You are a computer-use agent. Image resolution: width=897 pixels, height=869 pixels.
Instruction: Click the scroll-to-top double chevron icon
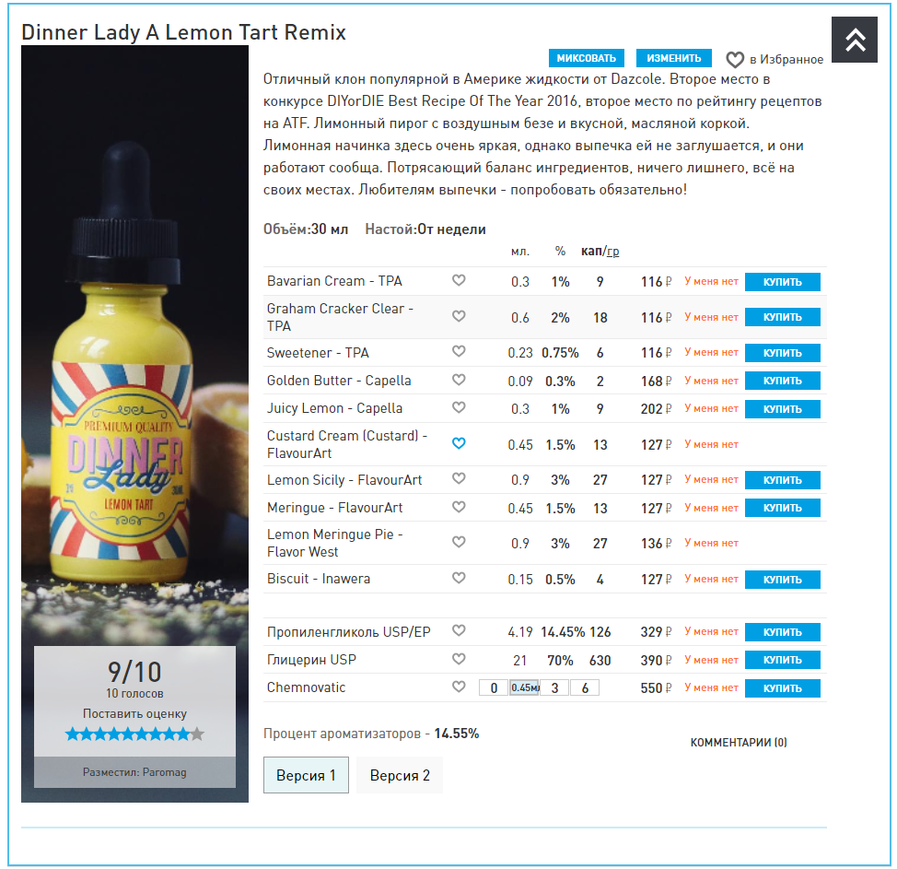(855, 40)
